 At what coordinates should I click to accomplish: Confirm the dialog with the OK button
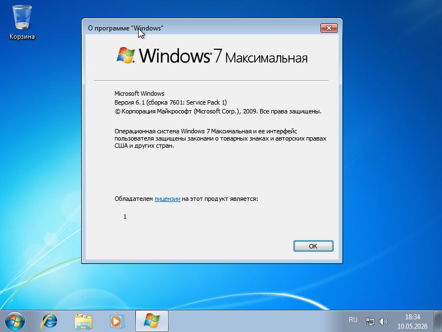[x=313, y=246]
